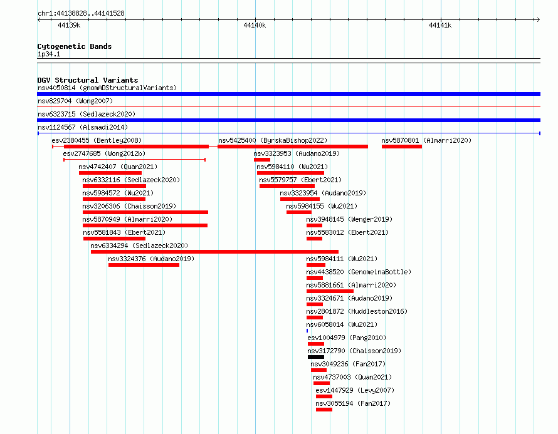This screenshot has width=558, height=434.
Task: Open nsv6058014 (Wu2021) variant
Action: pos(342,324)
